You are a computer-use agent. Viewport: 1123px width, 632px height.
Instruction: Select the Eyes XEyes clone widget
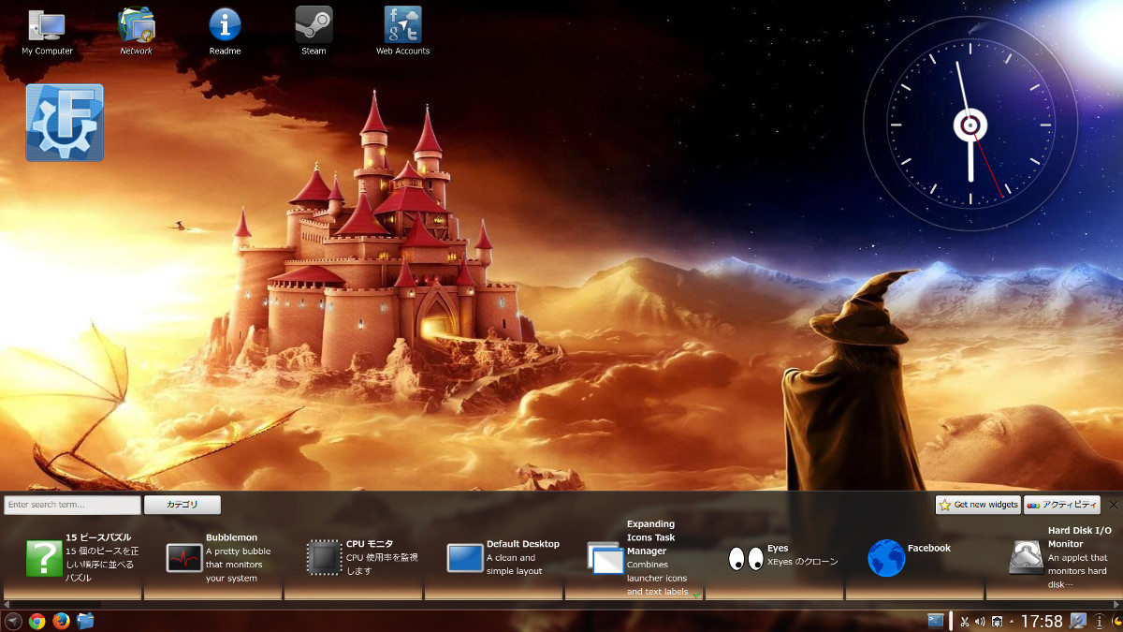tap(774, 558)
